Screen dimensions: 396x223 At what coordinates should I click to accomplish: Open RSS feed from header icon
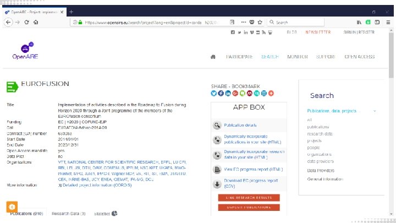[263, 32]
